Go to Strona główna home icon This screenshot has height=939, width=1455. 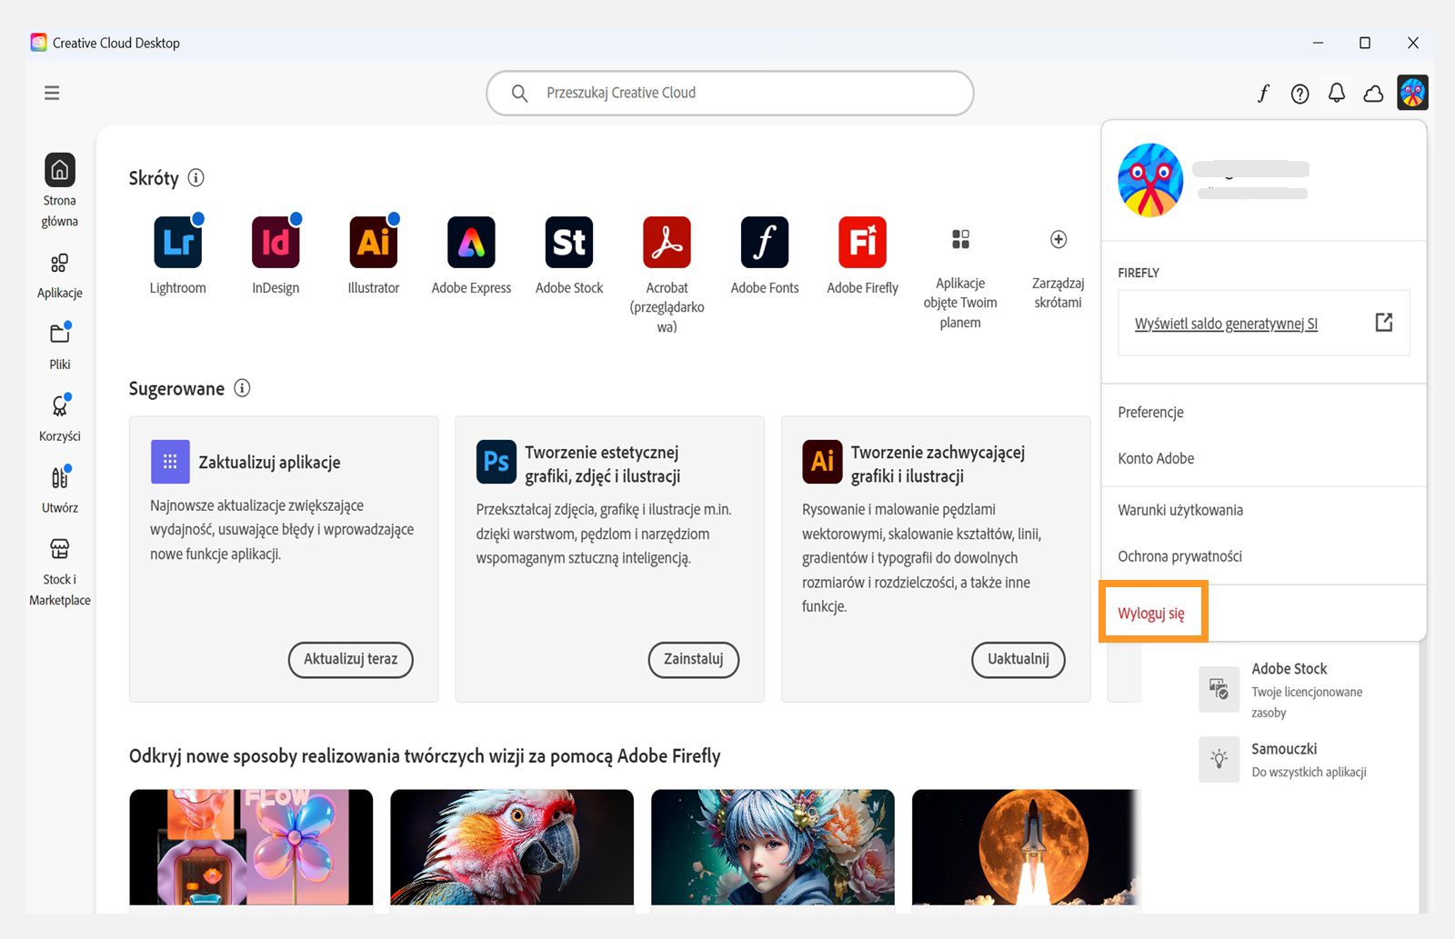60,170
